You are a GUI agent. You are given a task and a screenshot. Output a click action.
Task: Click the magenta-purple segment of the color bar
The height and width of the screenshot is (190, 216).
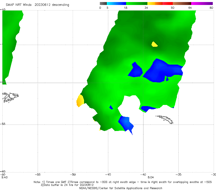(x=202, y=4)
